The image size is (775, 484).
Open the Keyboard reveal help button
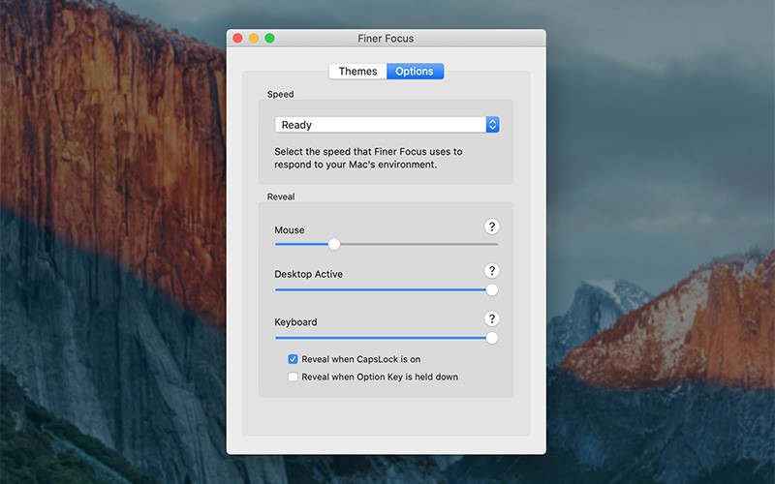point(491,318)
